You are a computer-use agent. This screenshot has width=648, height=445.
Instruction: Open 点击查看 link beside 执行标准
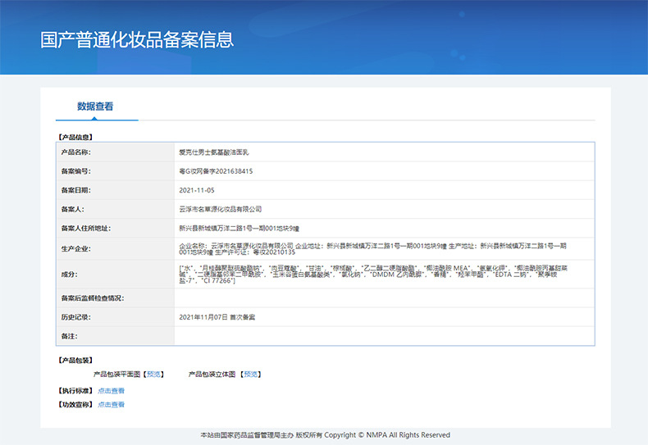point(112,391)
